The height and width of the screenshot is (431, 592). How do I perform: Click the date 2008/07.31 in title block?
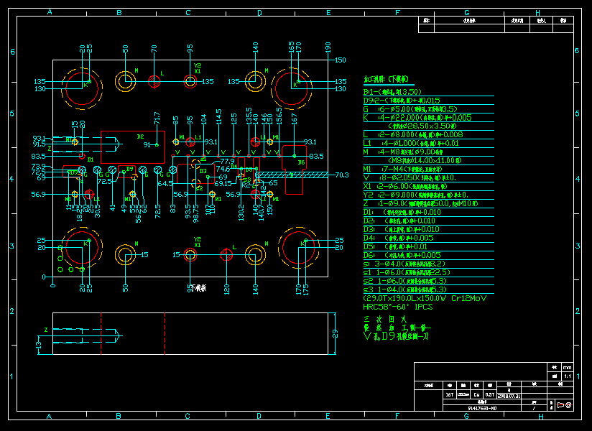click(509, 396)
